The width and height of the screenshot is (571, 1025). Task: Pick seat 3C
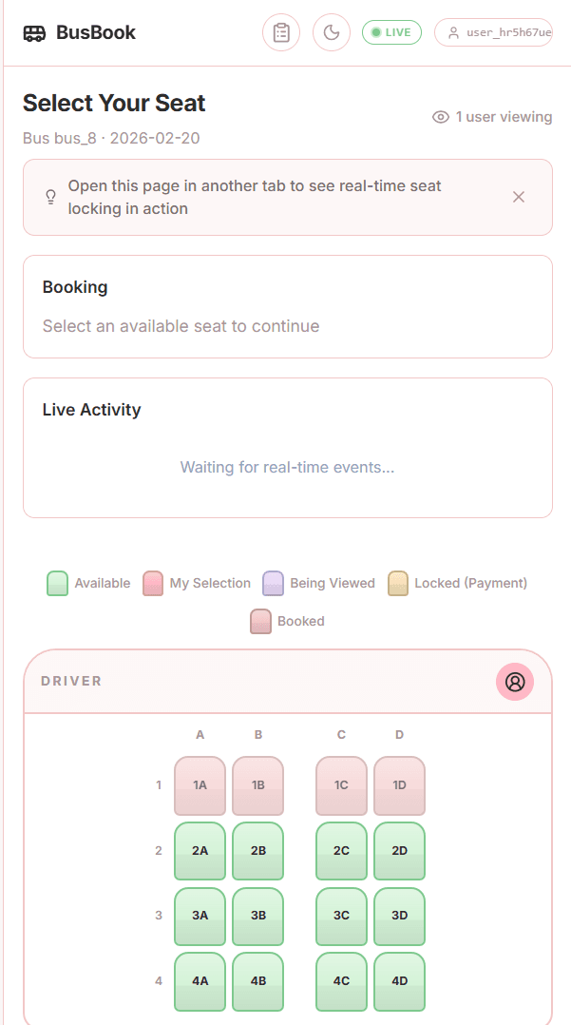point(341,916)
